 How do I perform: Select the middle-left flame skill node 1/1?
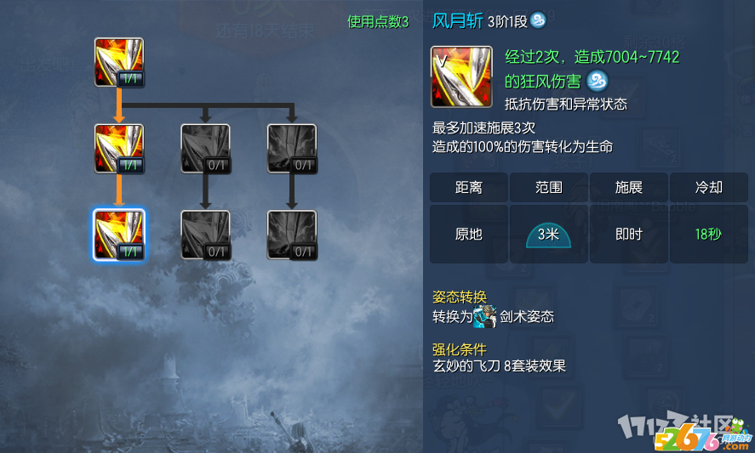[119, 149]
